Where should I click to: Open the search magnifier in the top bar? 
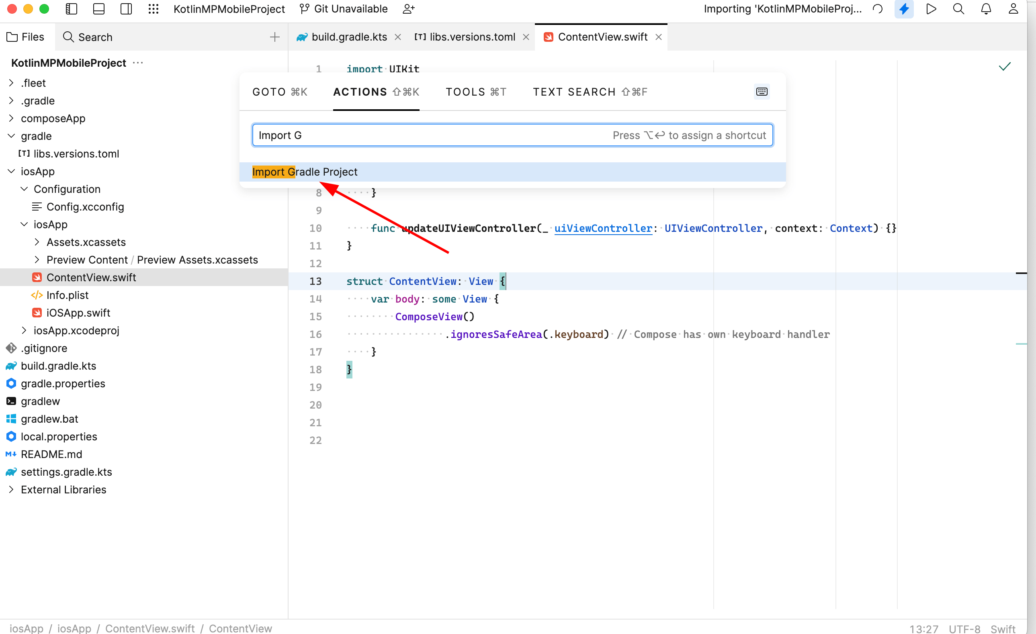958,8
